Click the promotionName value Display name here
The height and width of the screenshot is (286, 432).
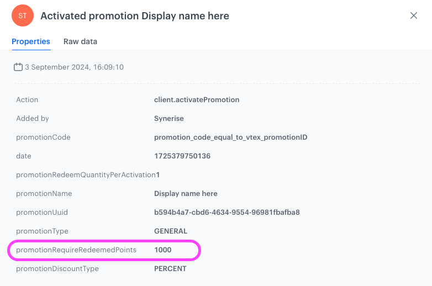coord(186,194)
